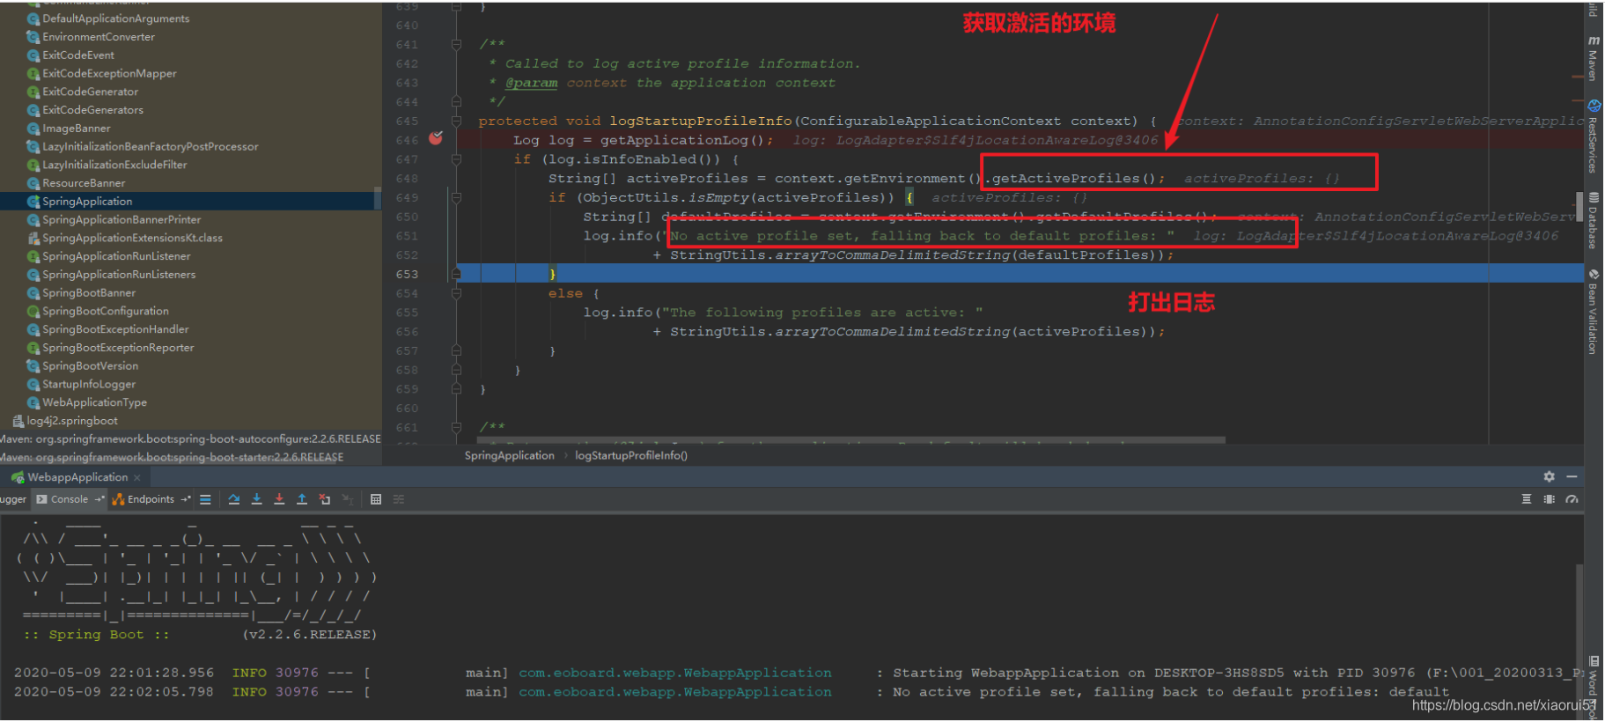Viewport: 1605px width, 722px height.
Task: Select ResourceBanner class in tree
Action: [x=84, y=183]
